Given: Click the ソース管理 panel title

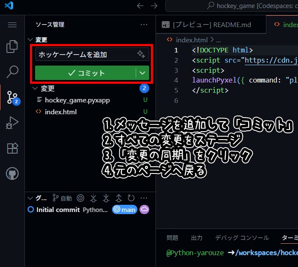Looking at the screenshot, I should (x=50, y=25).
